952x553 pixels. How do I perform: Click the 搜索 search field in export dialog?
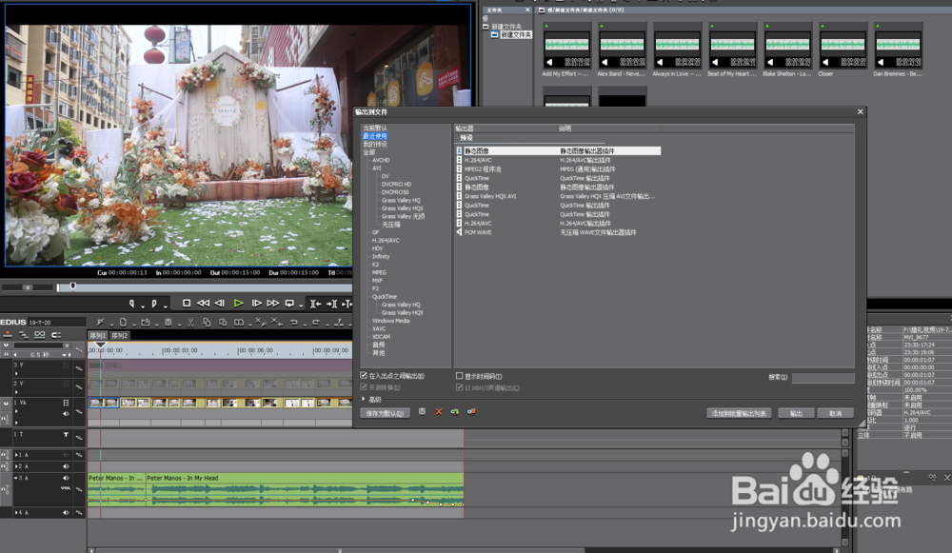(823, 378)
